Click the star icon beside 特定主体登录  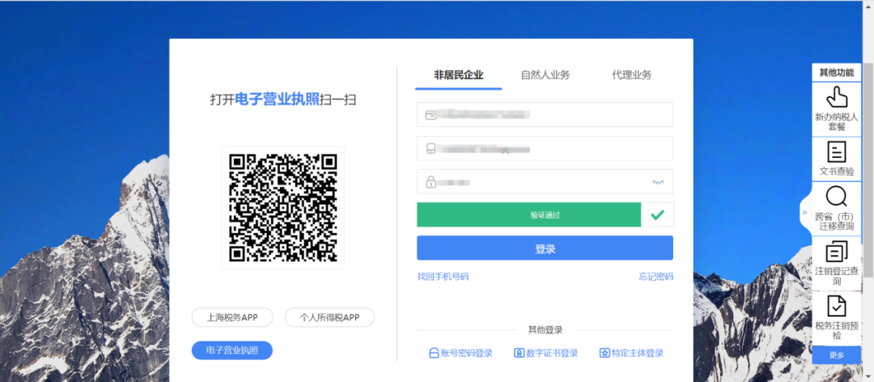(x=605, y=353)
